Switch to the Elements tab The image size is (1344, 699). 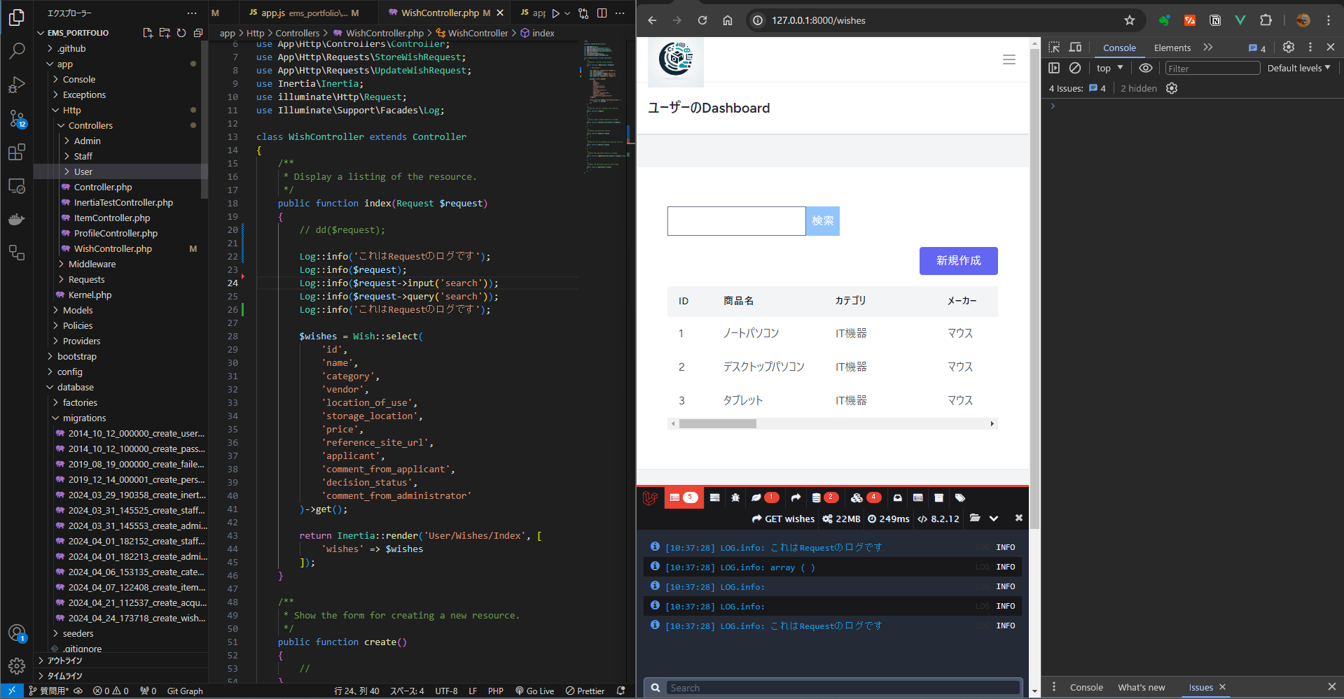pos(1172,48)
